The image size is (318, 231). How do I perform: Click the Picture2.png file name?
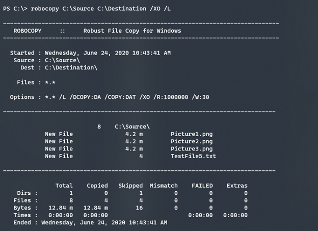192,141
